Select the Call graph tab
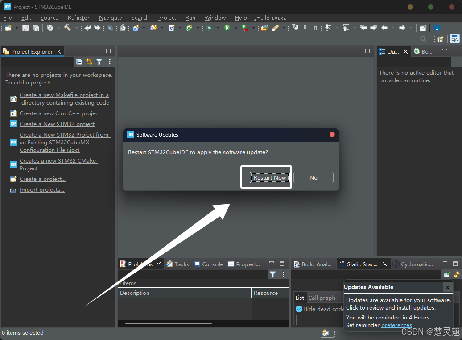The image size is (462, 340). click(322, 298)
